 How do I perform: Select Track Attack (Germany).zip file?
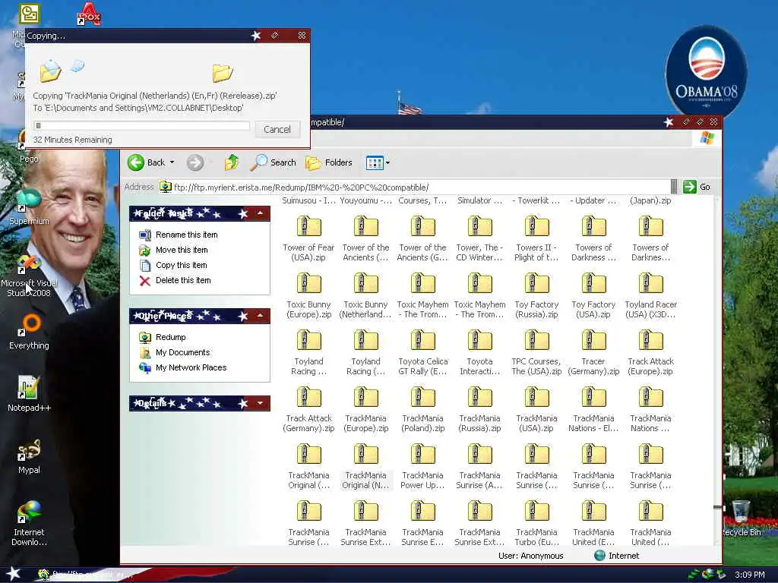point(308,410)
